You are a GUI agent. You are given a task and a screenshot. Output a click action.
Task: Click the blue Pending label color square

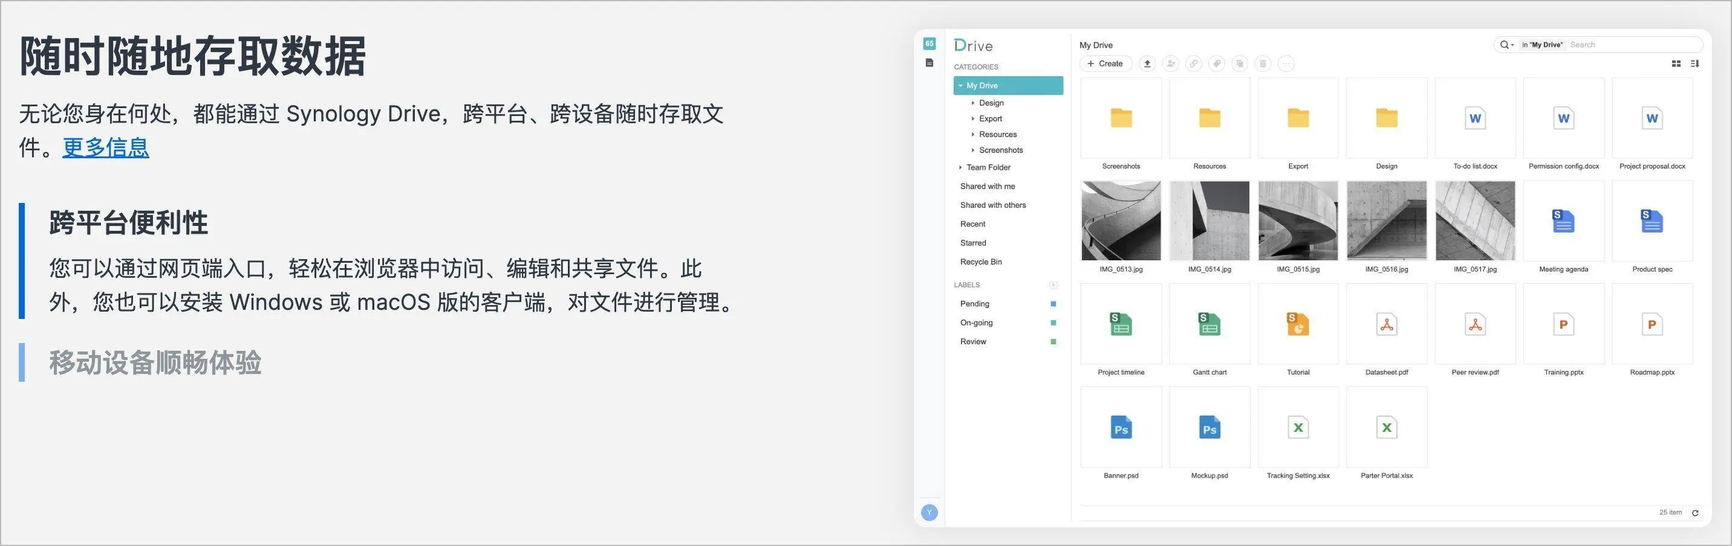tap(1053, 304)
